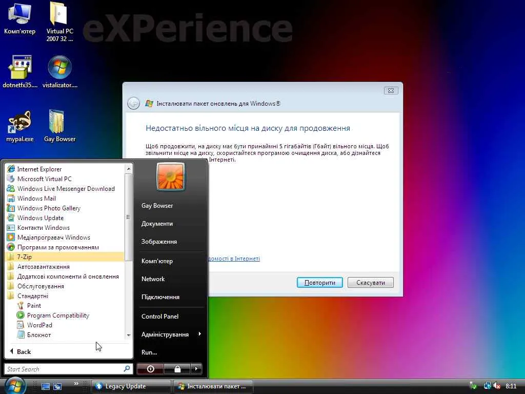Image resolution: width=525 pixels, height=394 pixels.
Task: Launch Windows Mail from Start menu
Action: click(65, 199)
